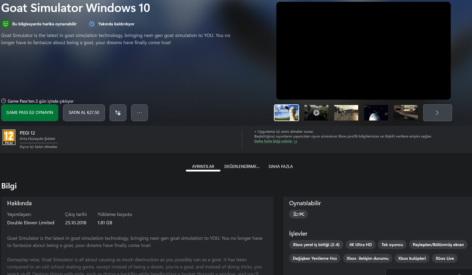Play the video thumbnail with play icon
This screenshot has height=275, width=472.
click(x=316, y=113)
